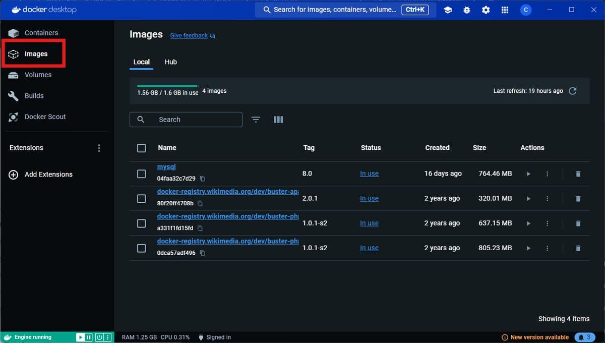This screenshot has height=343, width=605.
Task: Open the filter icon beside Search
Action: pos(256,120)
